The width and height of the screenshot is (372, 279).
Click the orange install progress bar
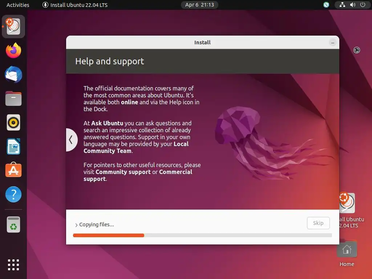(x=108, y=235)
